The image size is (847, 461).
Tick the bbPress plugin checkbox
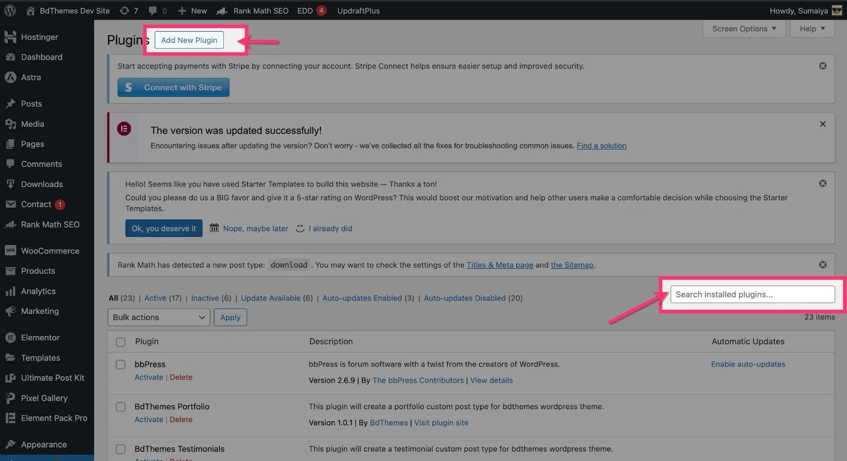point(121,365)
